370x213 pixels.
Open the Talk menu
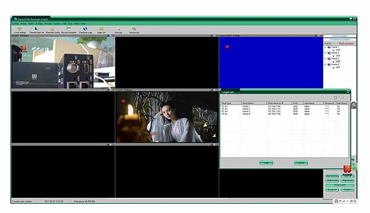(x=64, y=23)
